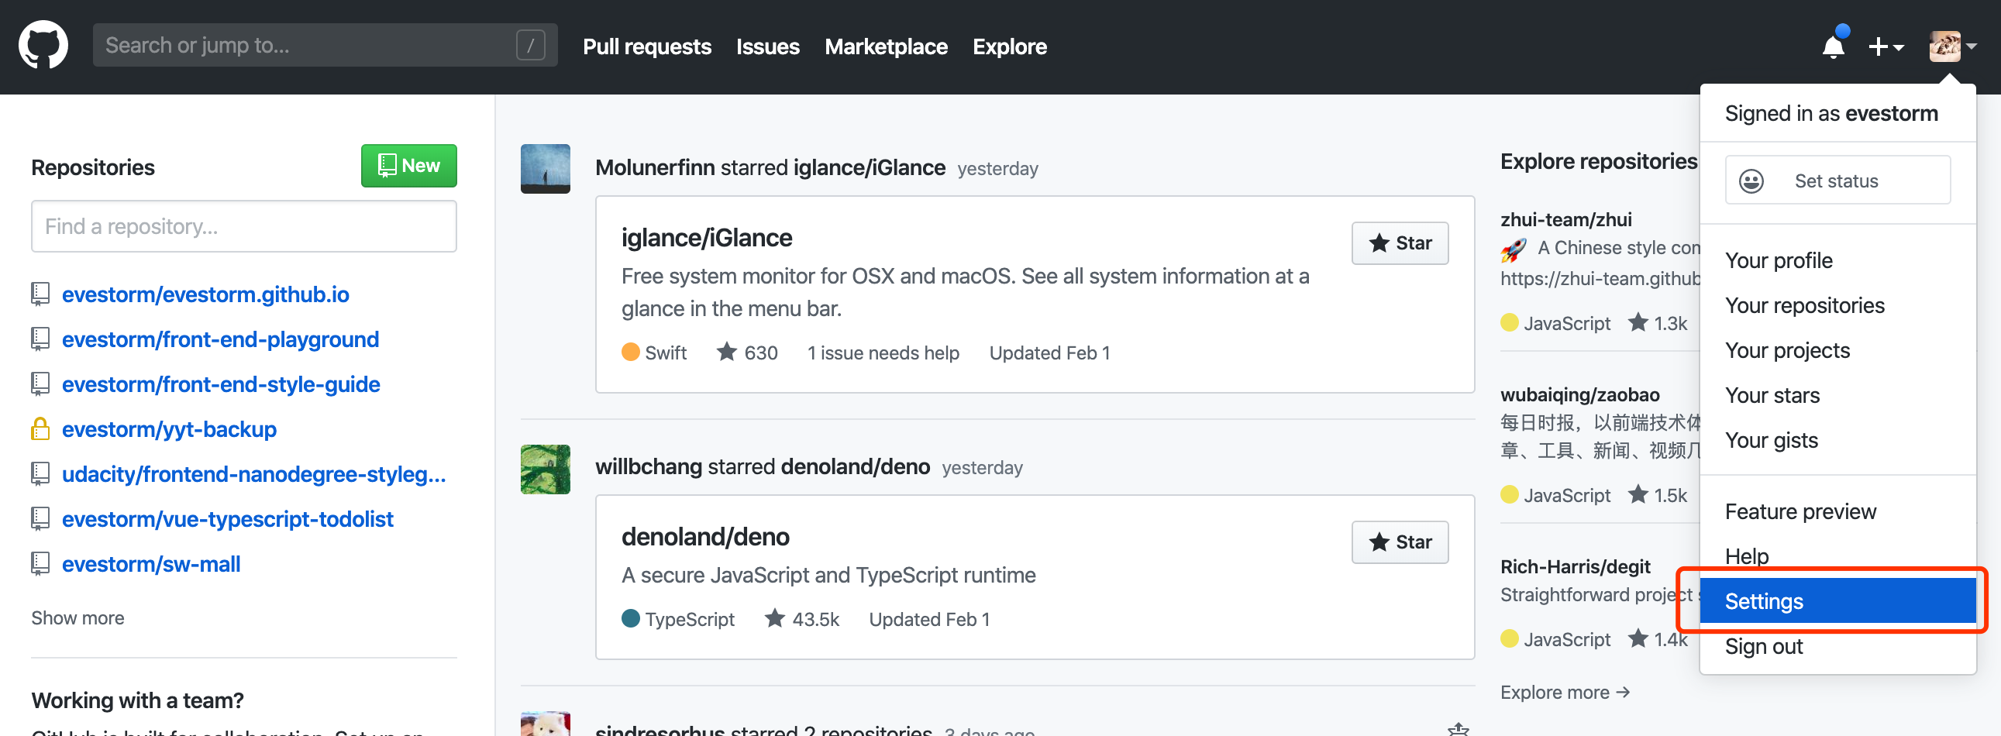
Task: Open Issues in the header
Action: pyautogui.click(x=767, y=46)
